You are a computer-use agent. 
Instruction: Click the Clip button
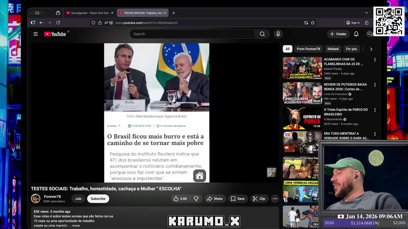point(259,199)
